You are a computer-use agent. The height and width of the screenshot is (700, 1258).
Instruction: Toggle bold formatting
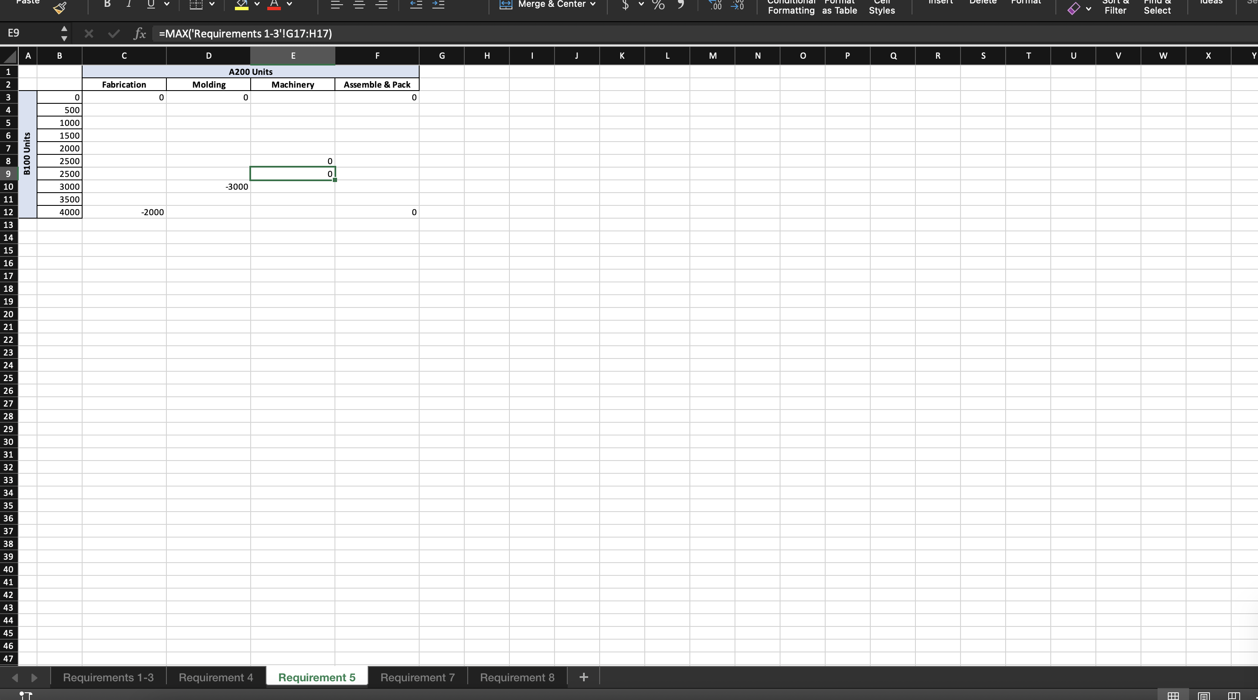point(107,4)
